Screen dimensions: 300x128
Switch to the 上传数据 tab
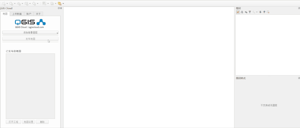[17, 14]
